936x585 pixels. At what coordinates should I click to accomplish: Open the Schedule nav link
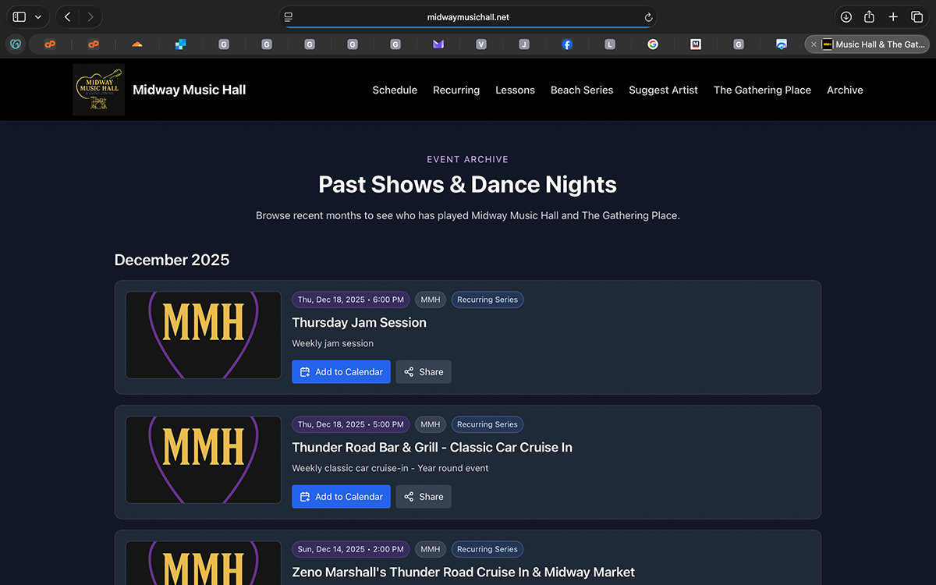point(395,90)
